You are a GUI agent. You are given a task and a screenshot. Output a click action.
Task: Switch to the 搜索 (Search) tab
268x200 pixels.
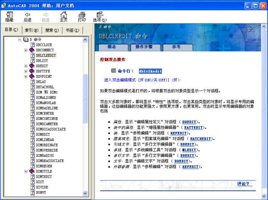(52, 30)
